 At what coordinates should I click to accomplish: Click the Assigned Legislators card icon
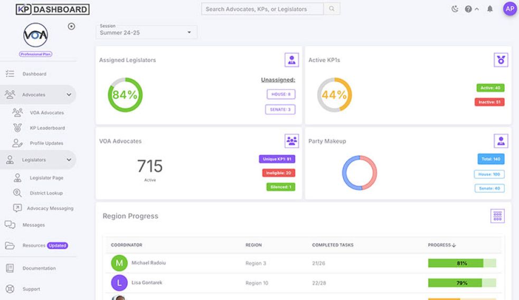coord(291,60)
